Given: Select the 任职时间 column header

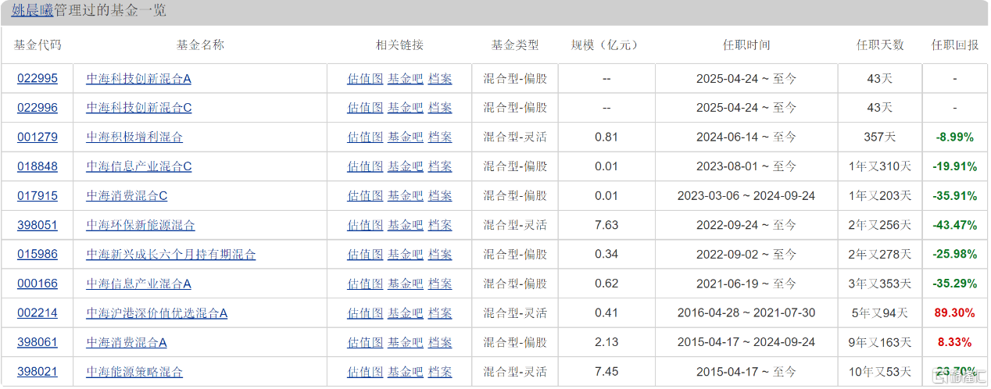Looking at the screenshot, I should [746, 45].
